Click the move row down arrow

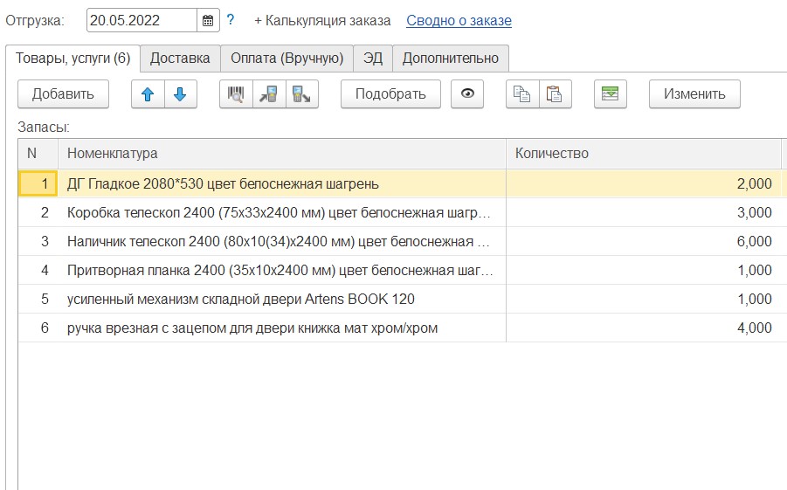180,94
